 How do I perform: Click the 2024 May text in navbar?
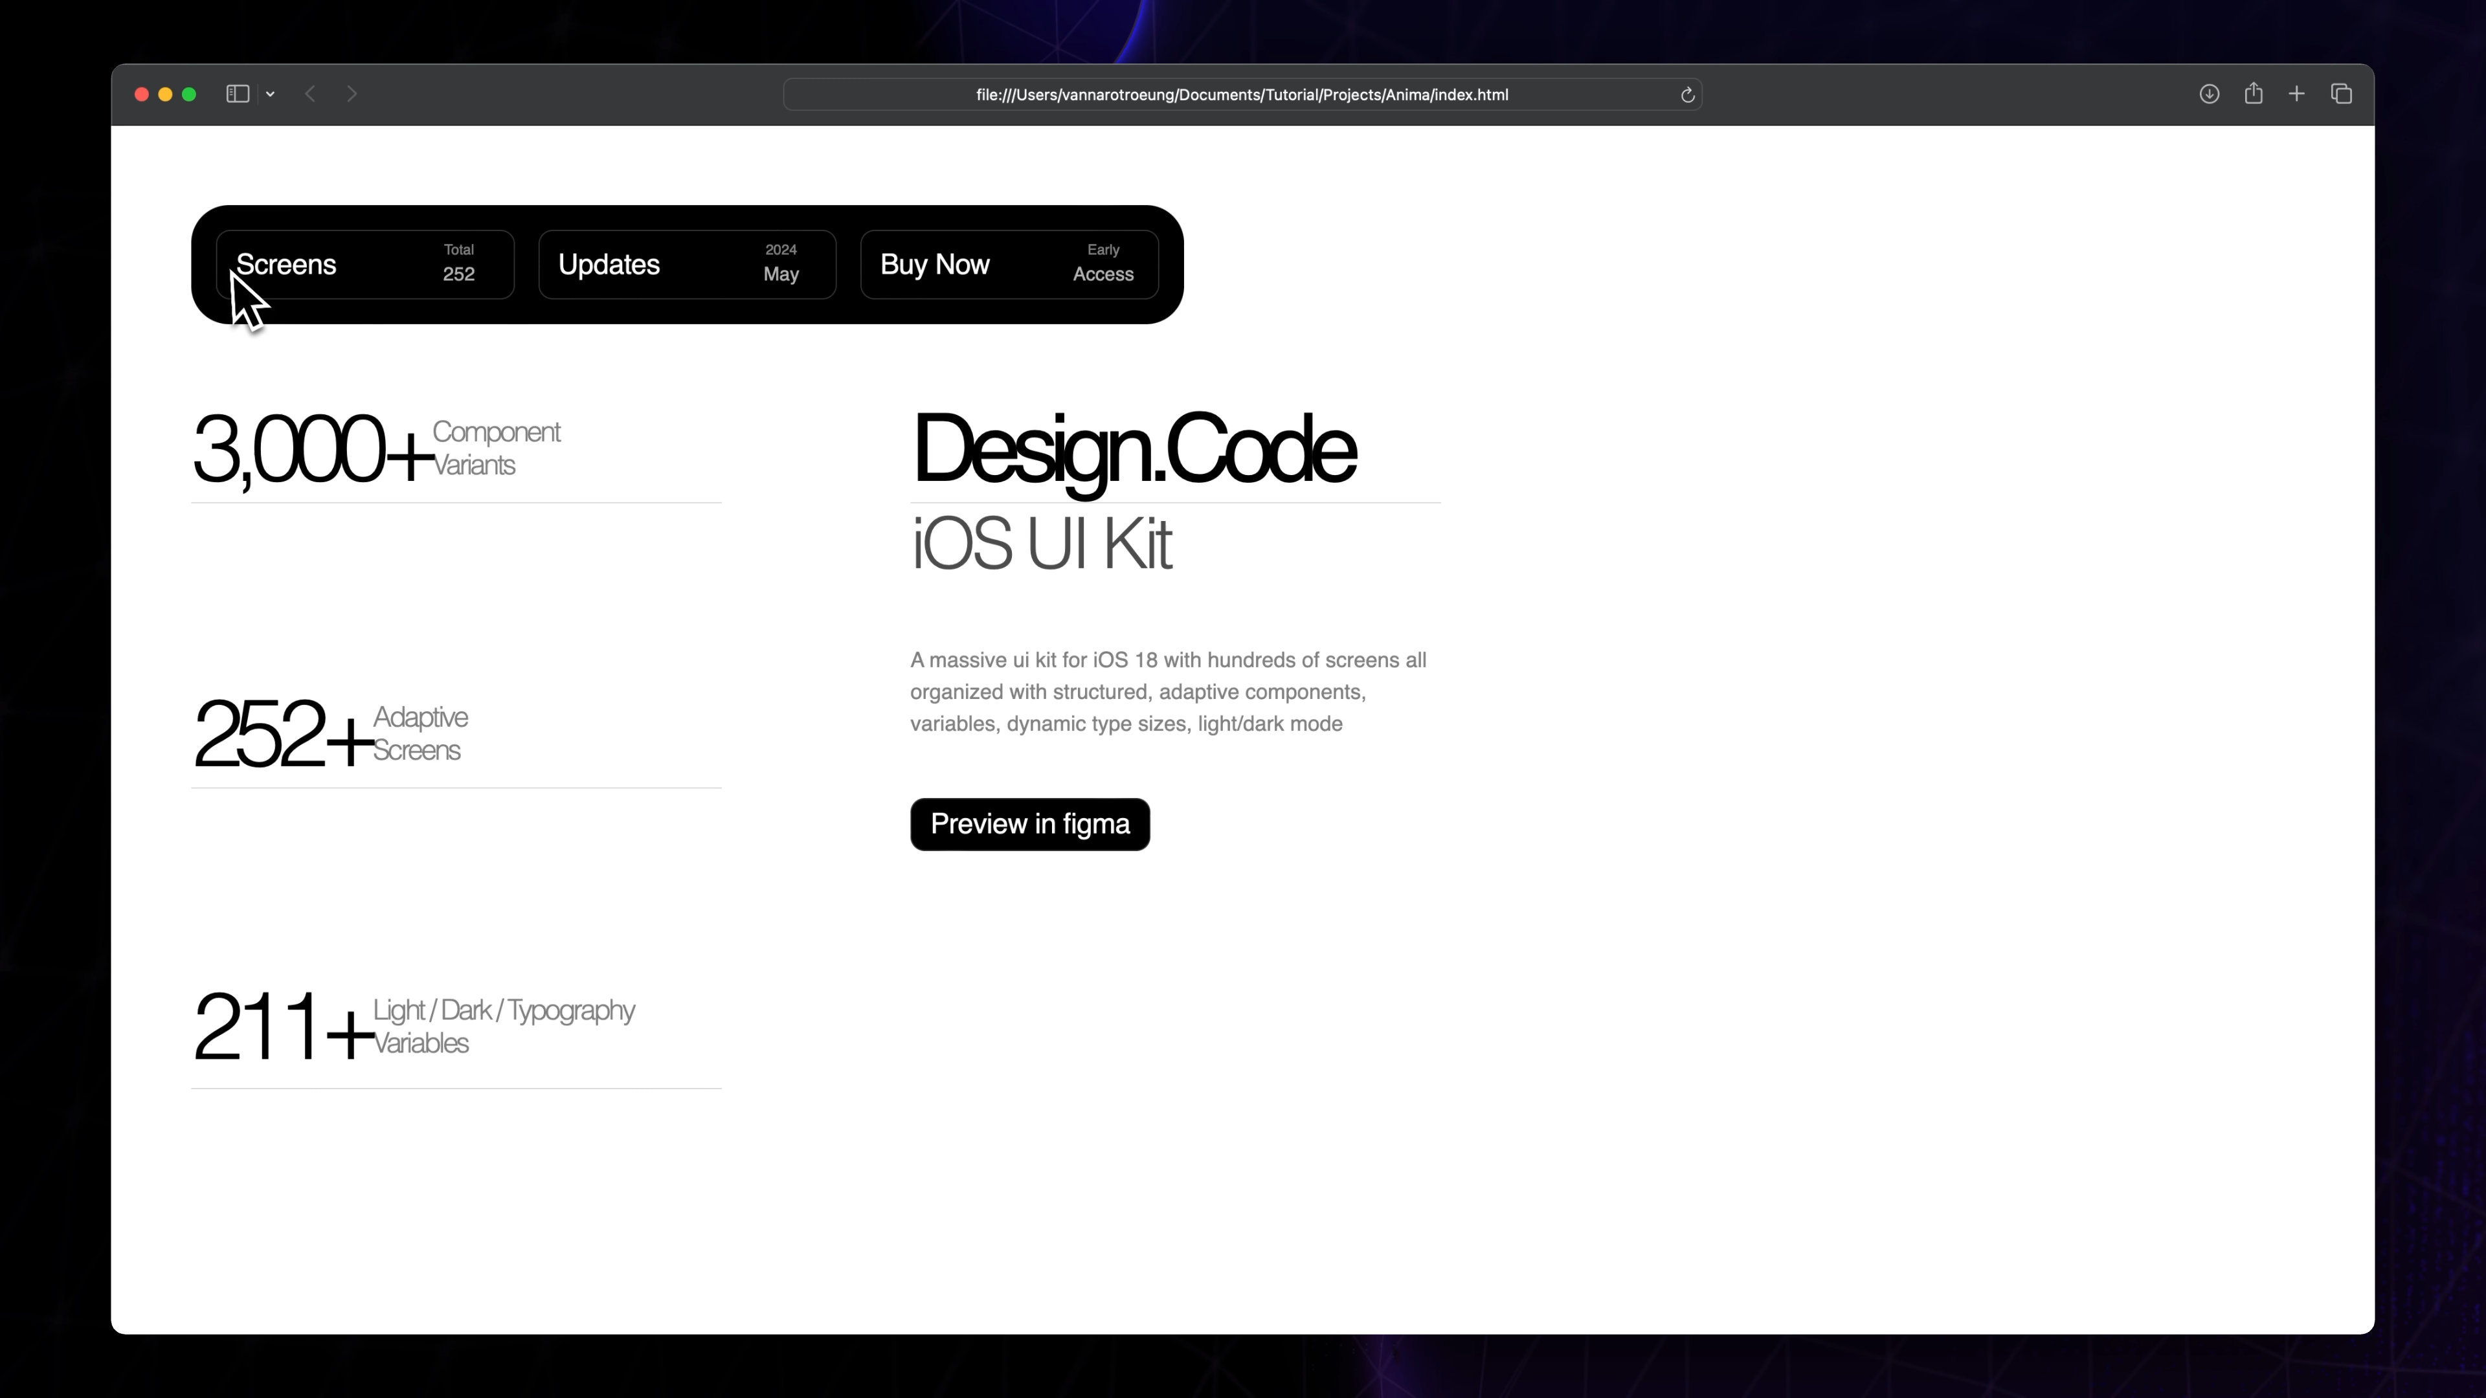point(781,263)
